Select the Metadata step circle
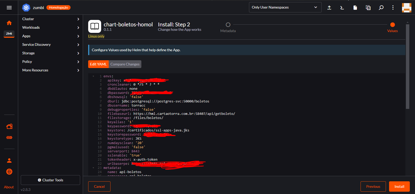The width and height of the screenshot is (415, 194). [x=228, y=25]
